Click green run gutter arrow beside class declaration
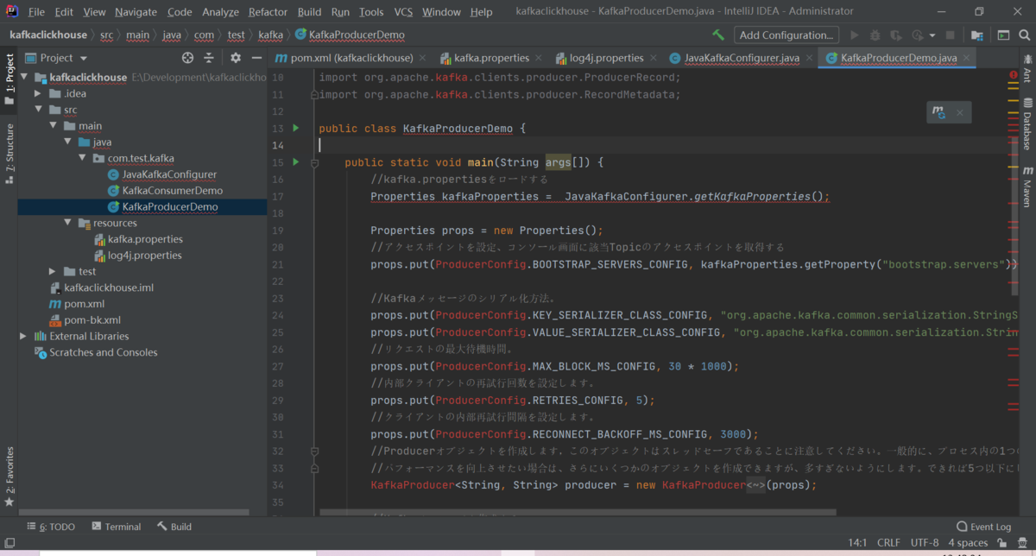1036x556 pixels. tap(295, 128)
